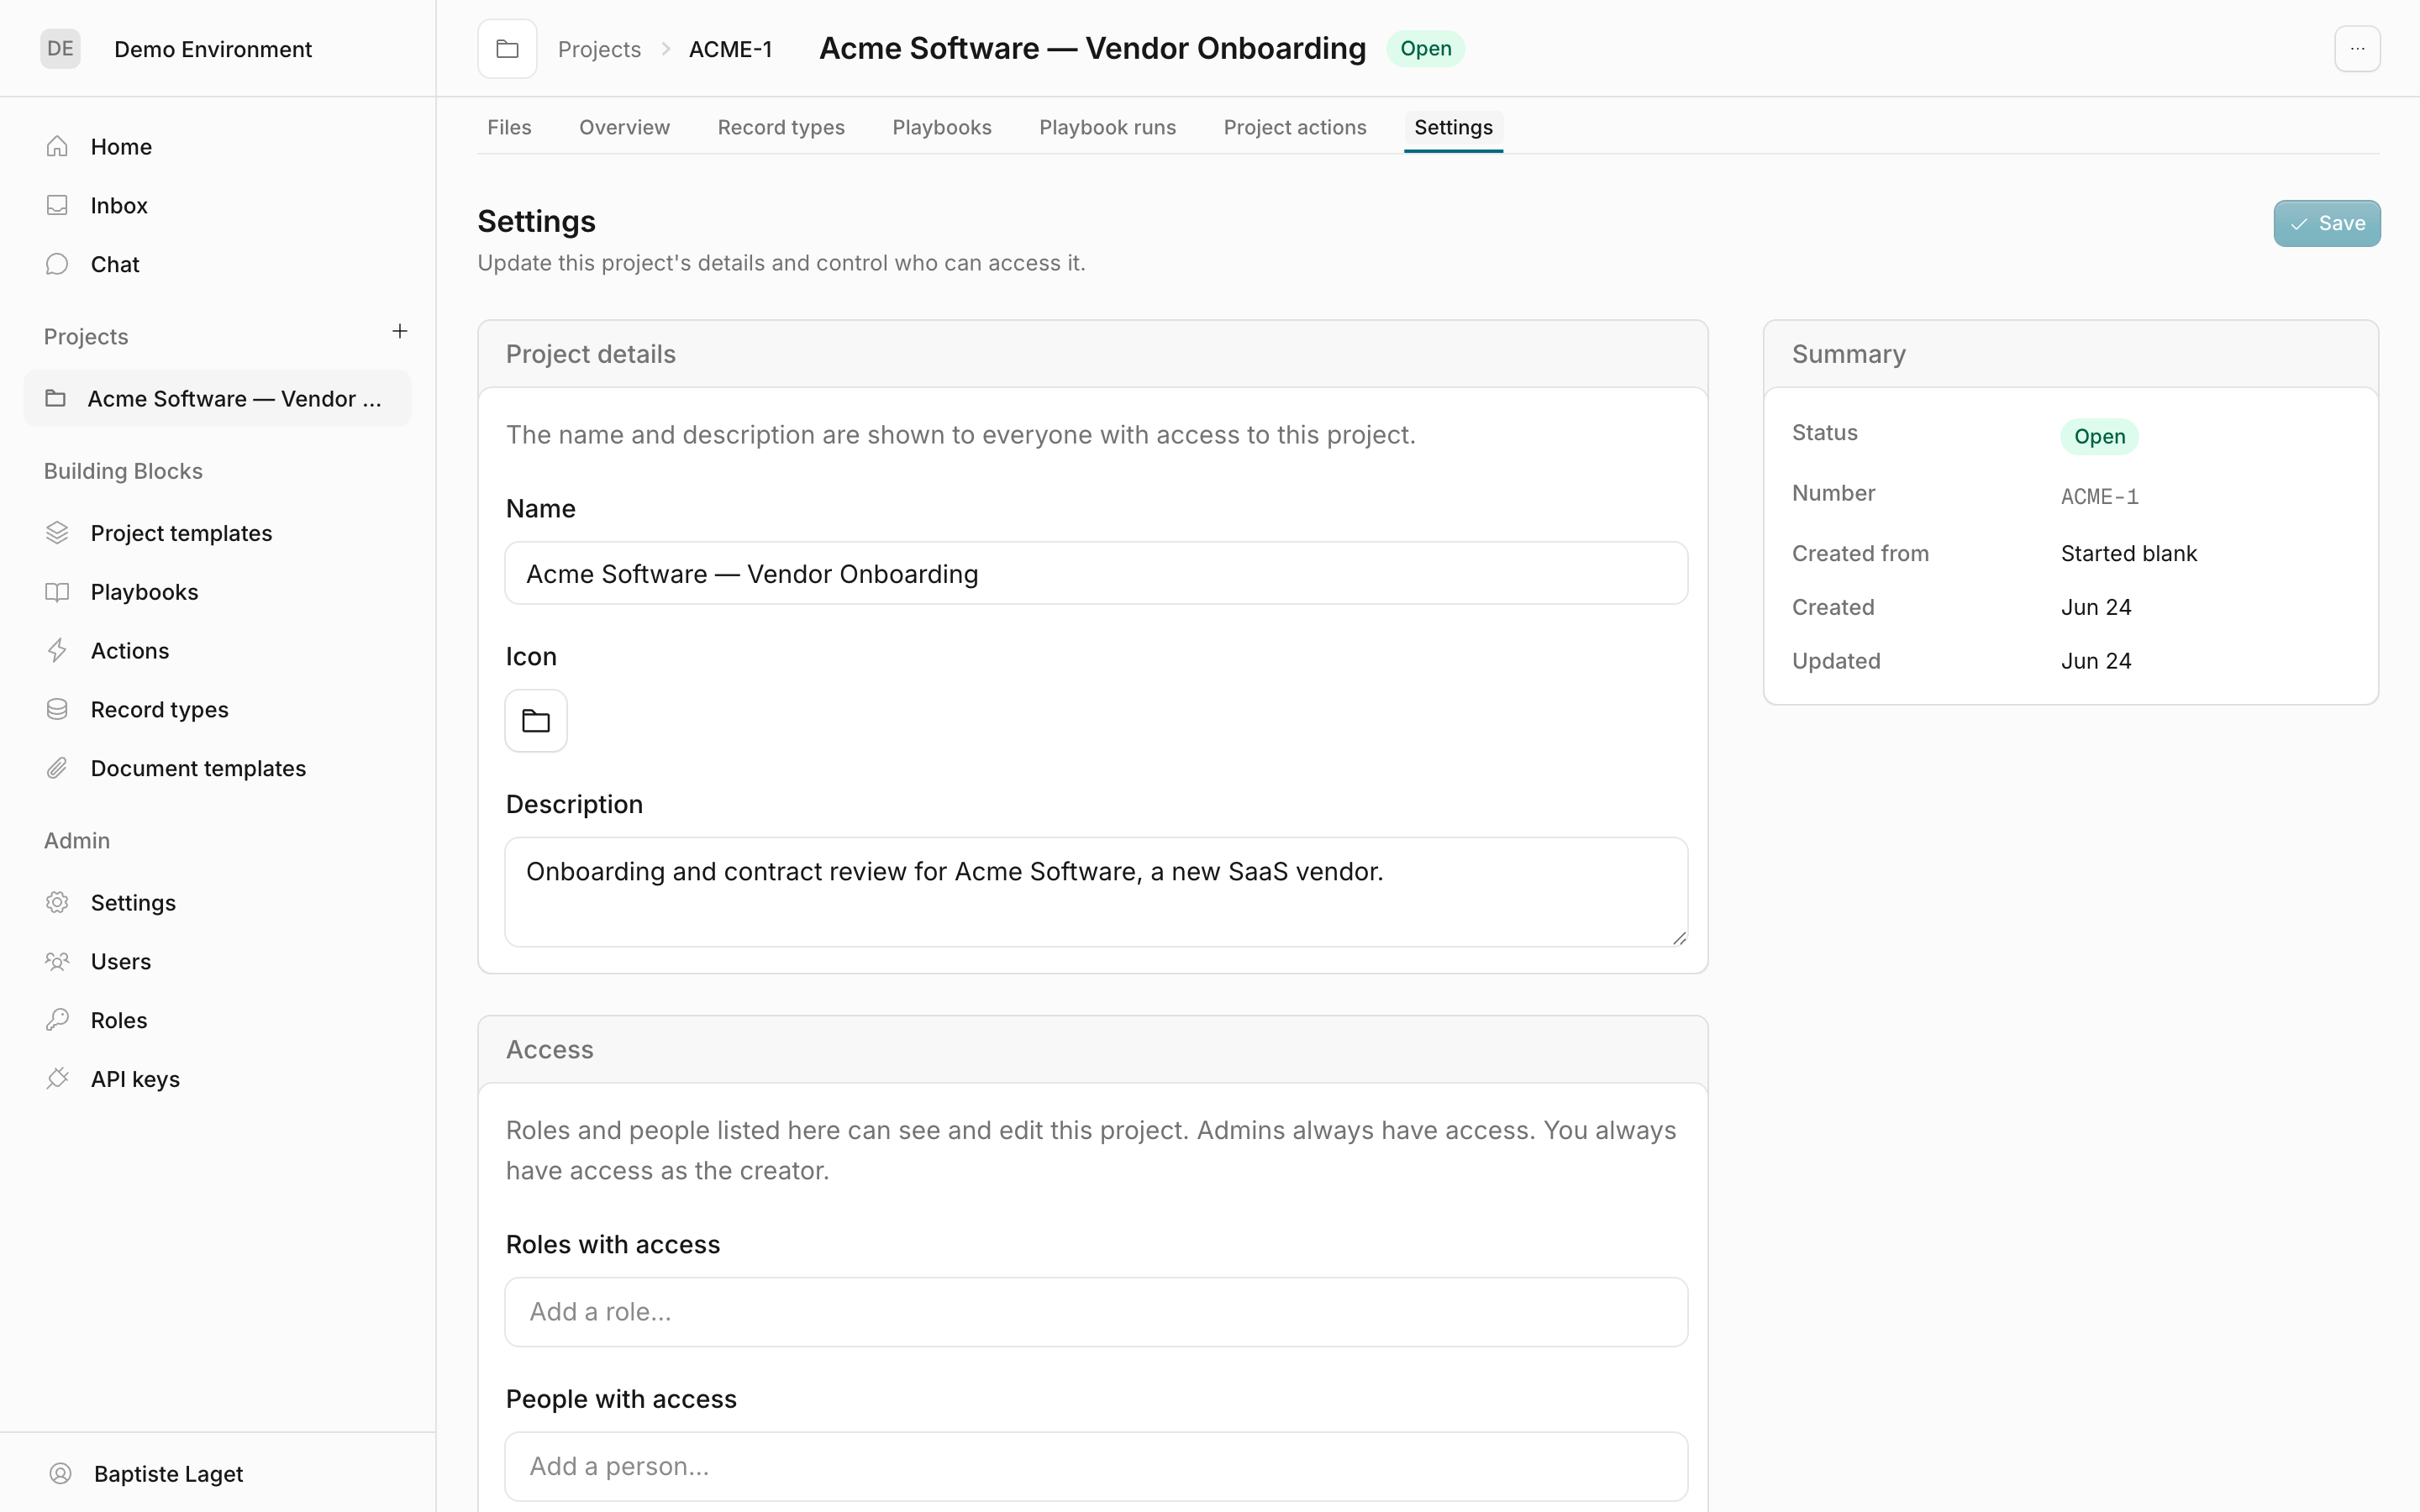Viewport: 2420px width, 1512px height.
Task: Select the Settings tab
Action: click(1453, 127)
